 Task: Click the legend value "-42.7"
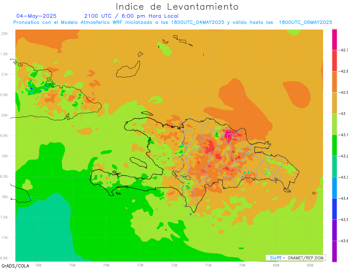tap(343, 50)
